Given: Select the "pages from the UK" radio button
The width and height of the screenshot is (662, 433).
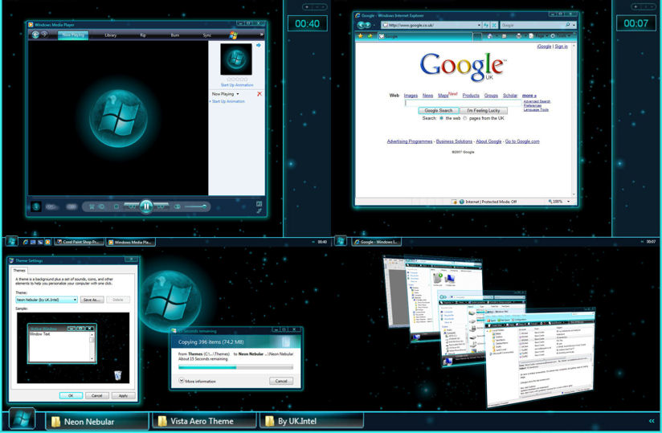Looking at the screenshot, I should [465, 119].
